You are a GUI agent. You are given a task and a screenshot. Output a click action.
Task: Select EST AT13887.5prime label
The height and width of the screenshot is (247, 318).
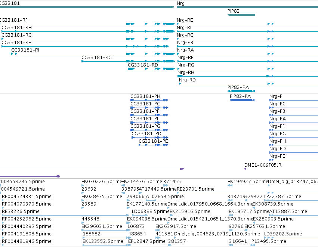coord(288,212)
